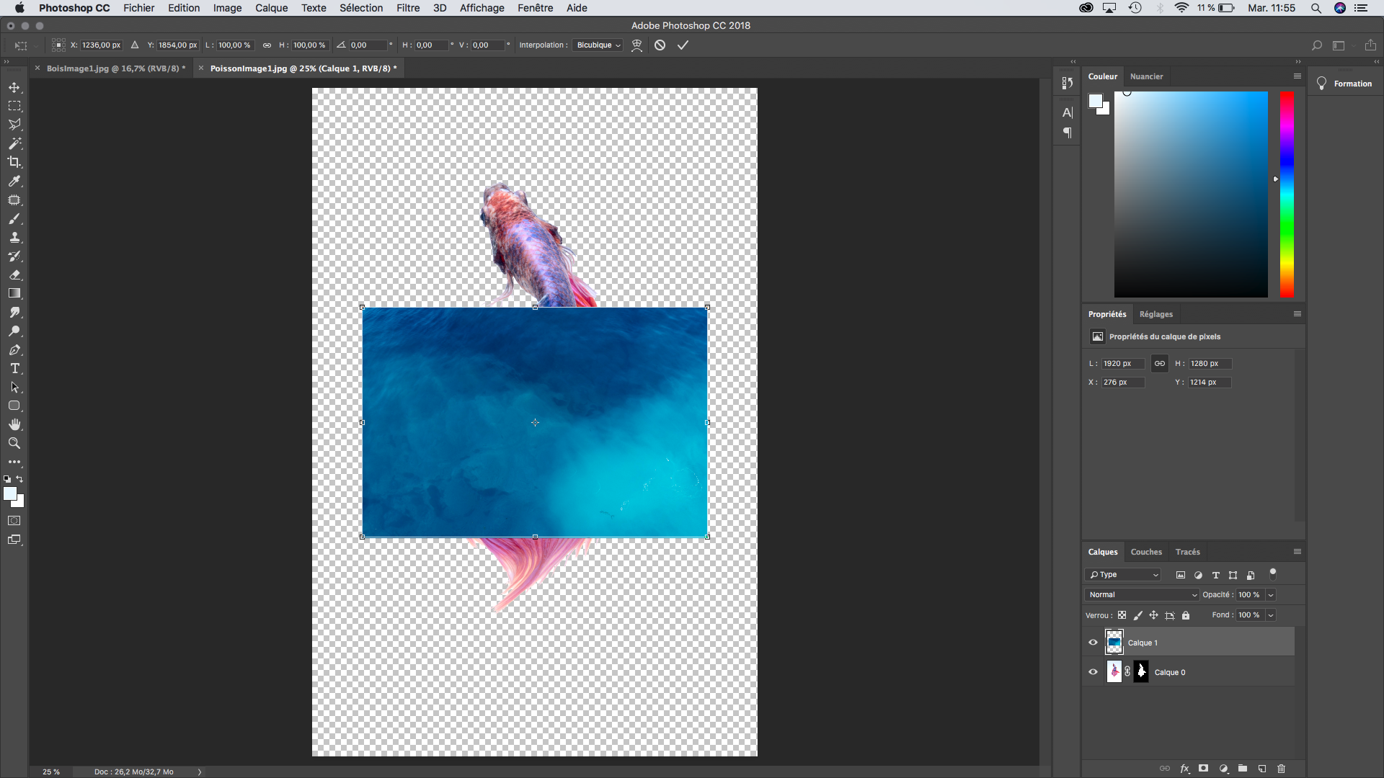Open the Interpolation Bicubique dropdown
The width and height of the screenshot is (1384, 778).
[x=598, y=45]
